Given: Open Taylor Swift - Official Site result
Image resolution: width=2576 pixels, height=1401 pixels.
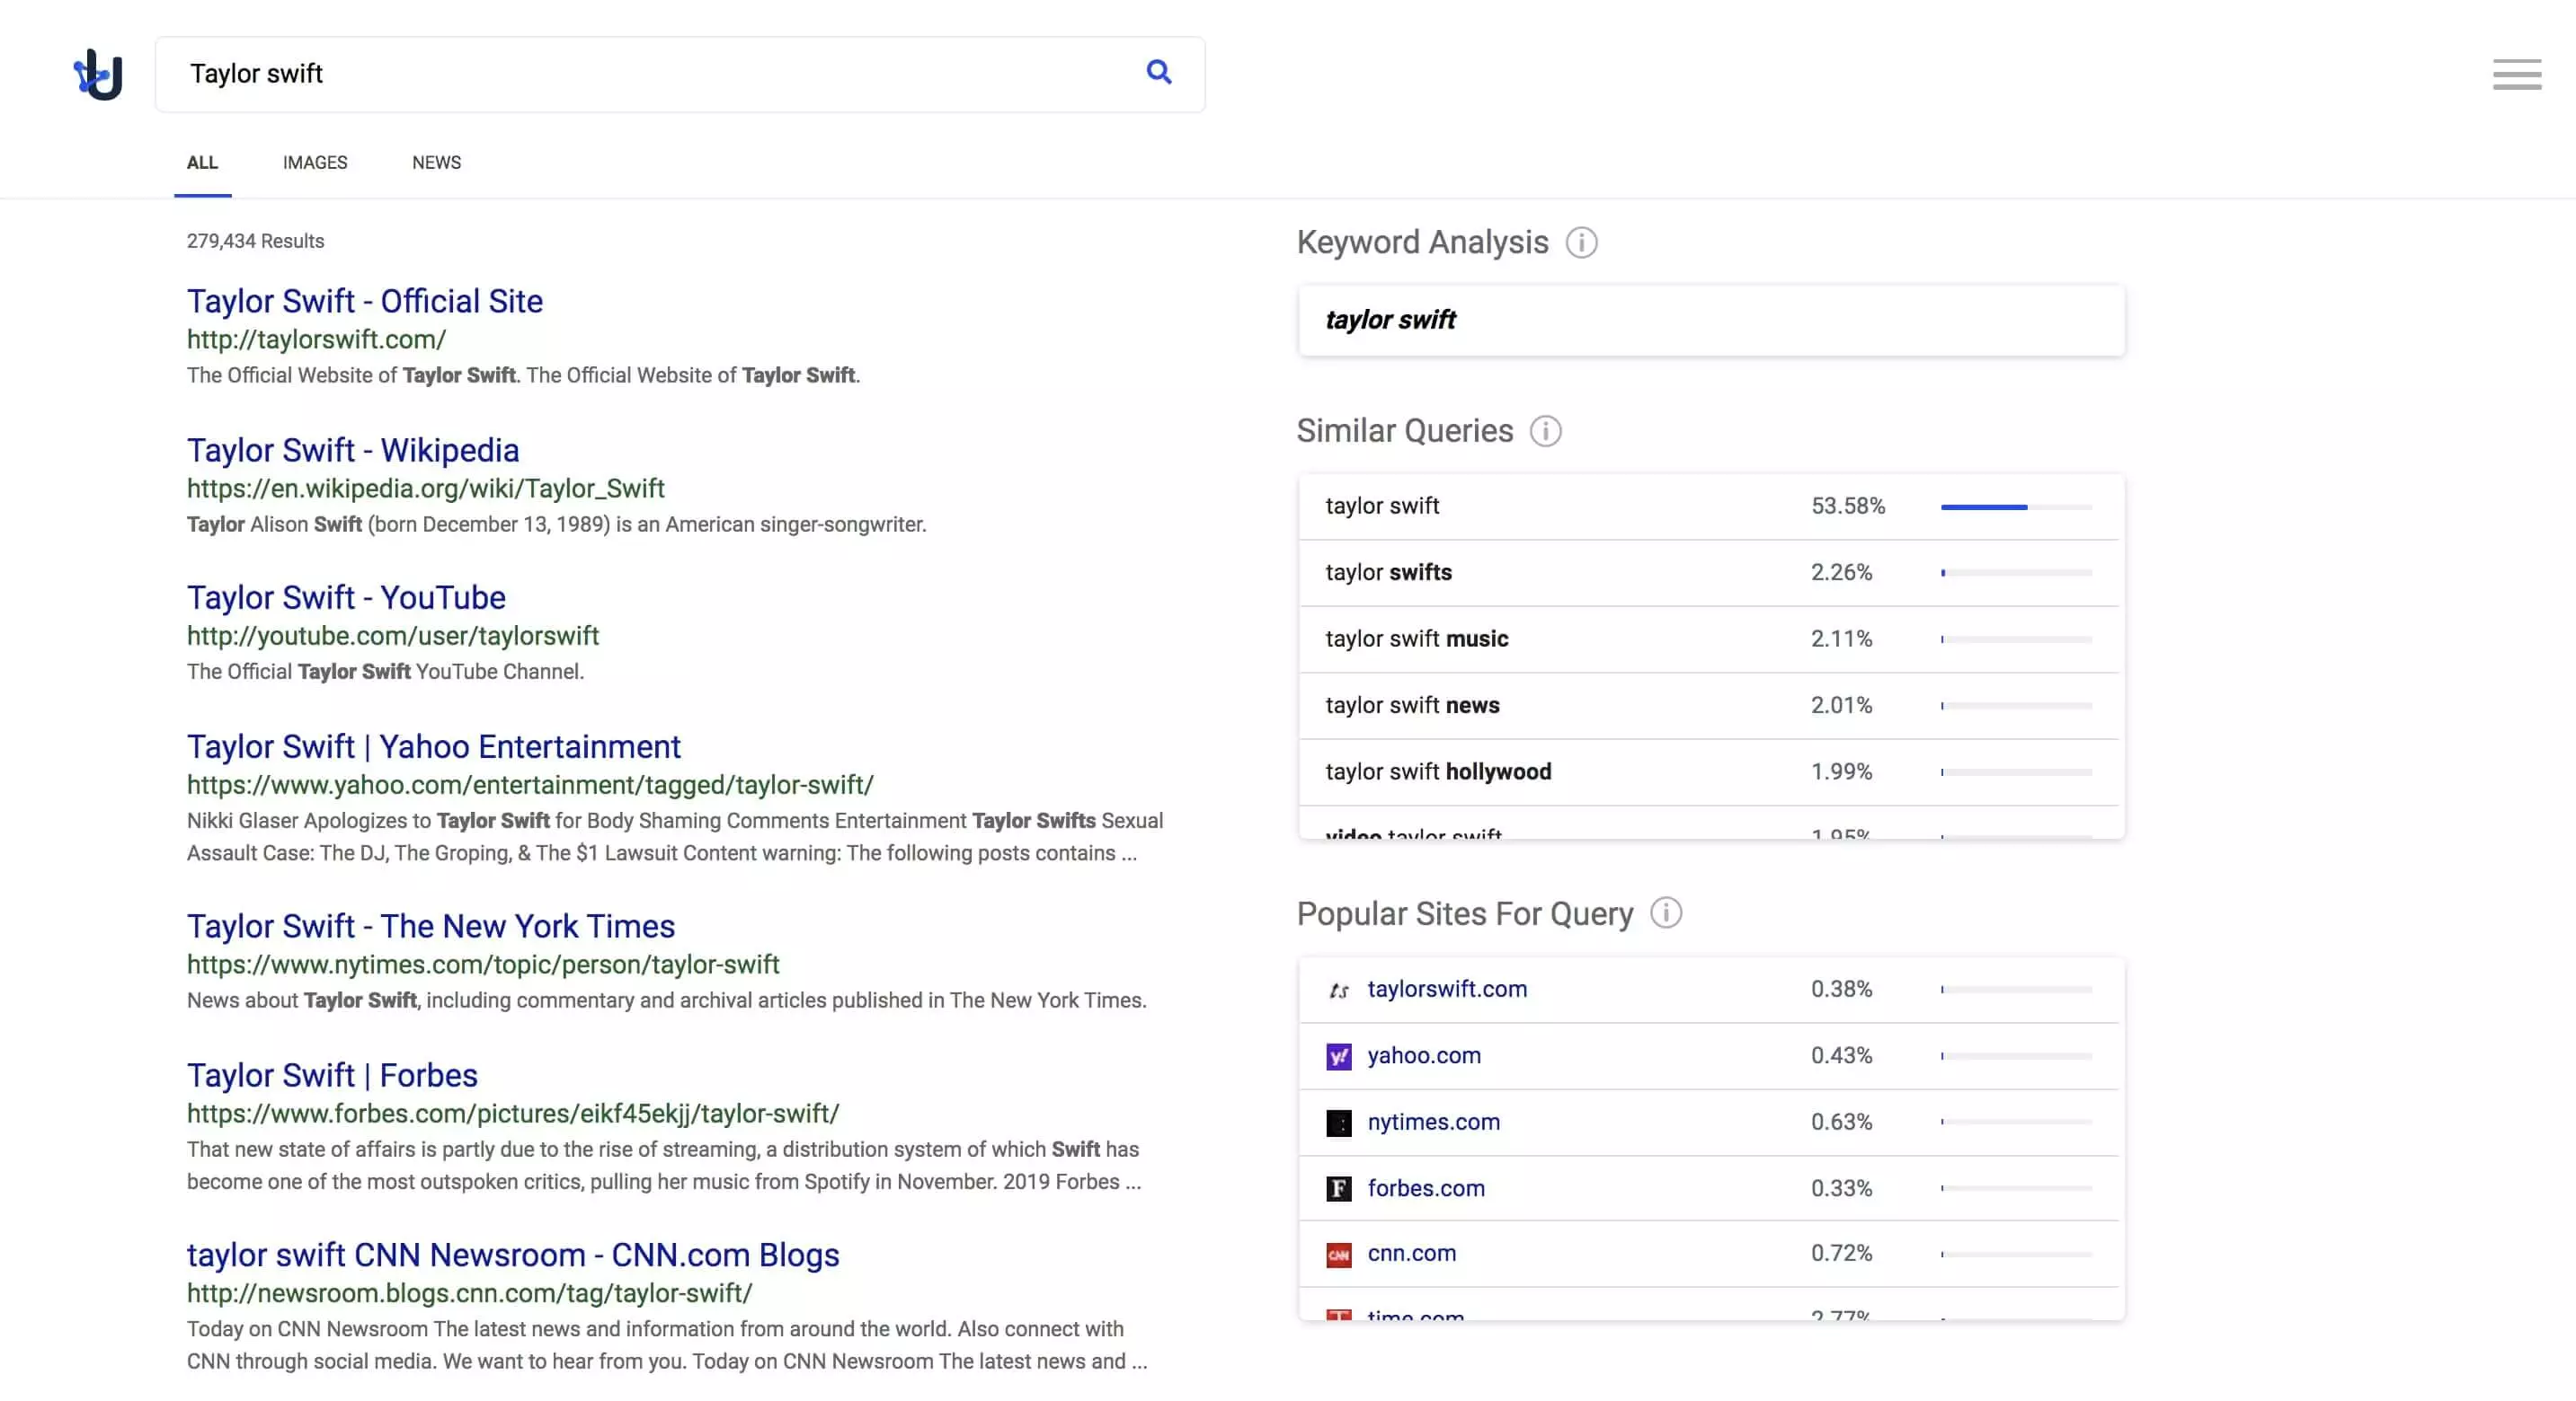Looking at the screenshot, I should click(x=365, y=301).
